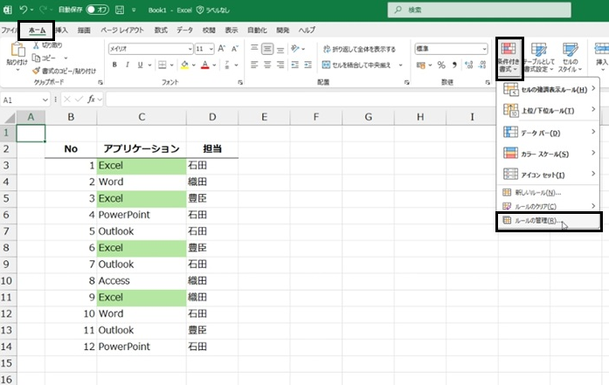Open the font name dropdown showing メイリオ

pos(149,49)
